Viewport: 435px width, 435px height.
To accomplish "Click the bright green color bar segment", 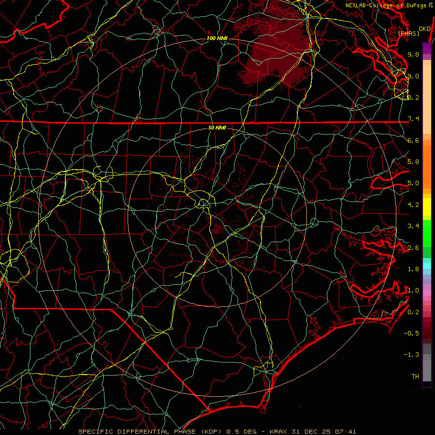I will (427, 233).
